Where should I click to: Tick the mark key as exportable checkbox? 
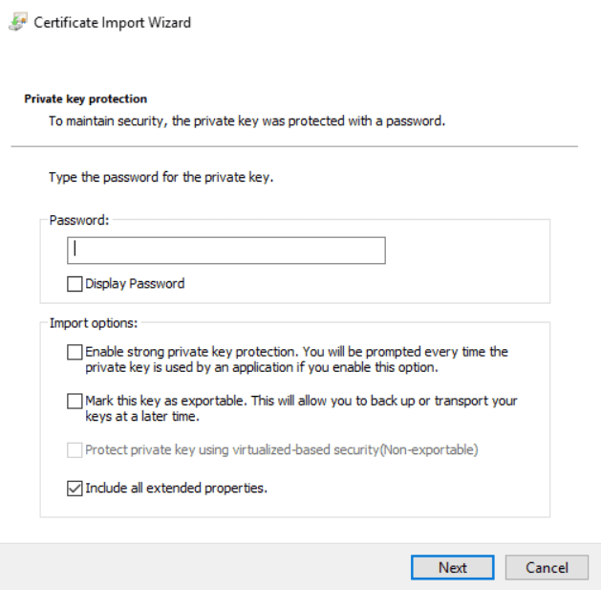(75, 402)
